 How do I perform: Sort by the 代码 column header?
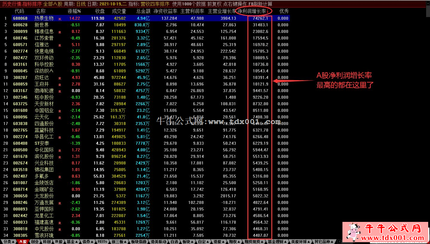click(x=19, y=11)
